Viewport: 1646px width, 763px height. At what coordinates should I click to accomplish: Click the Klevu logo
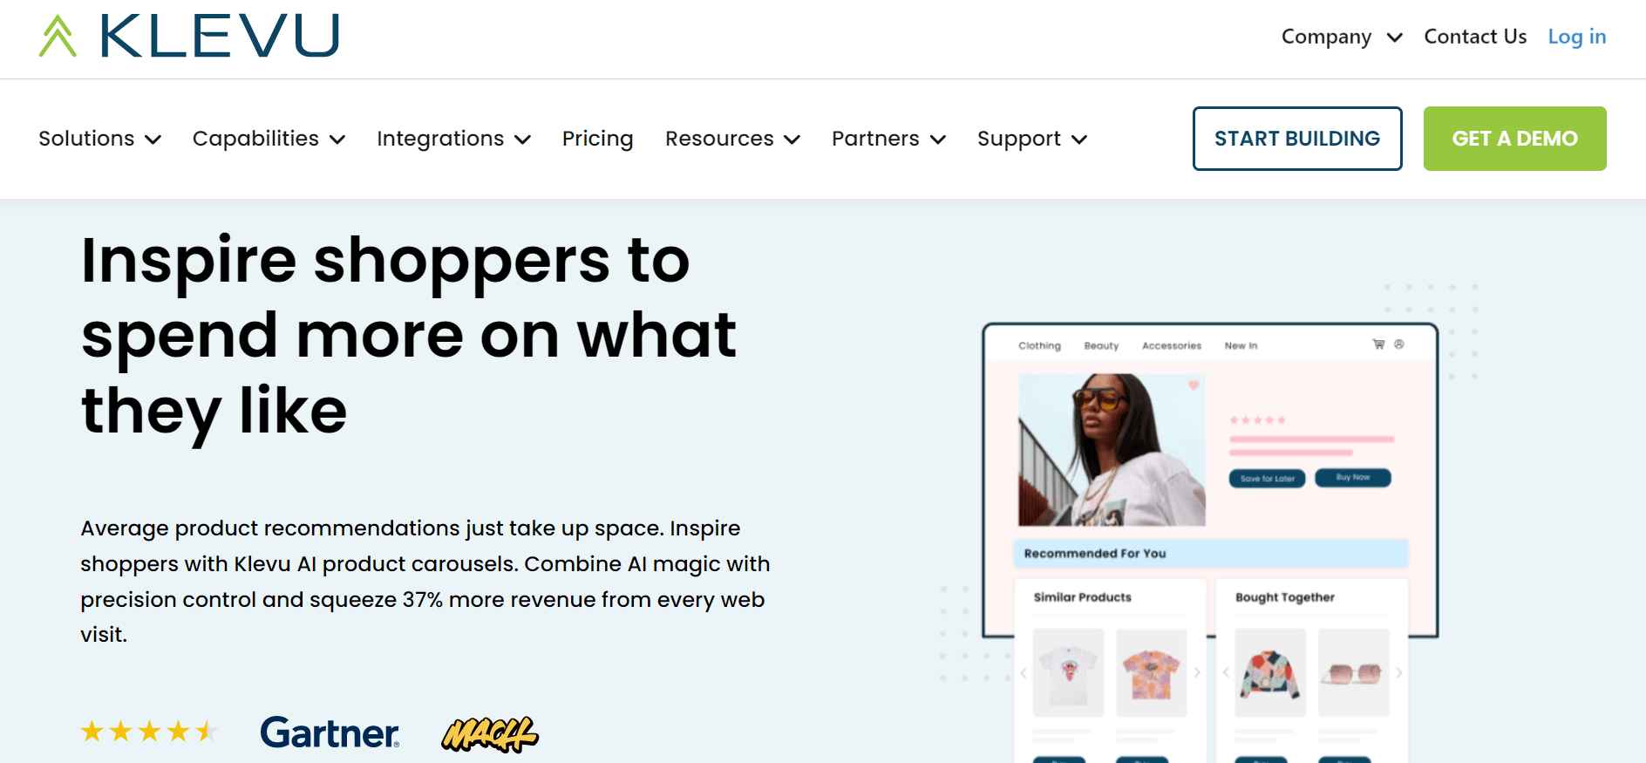189,37
